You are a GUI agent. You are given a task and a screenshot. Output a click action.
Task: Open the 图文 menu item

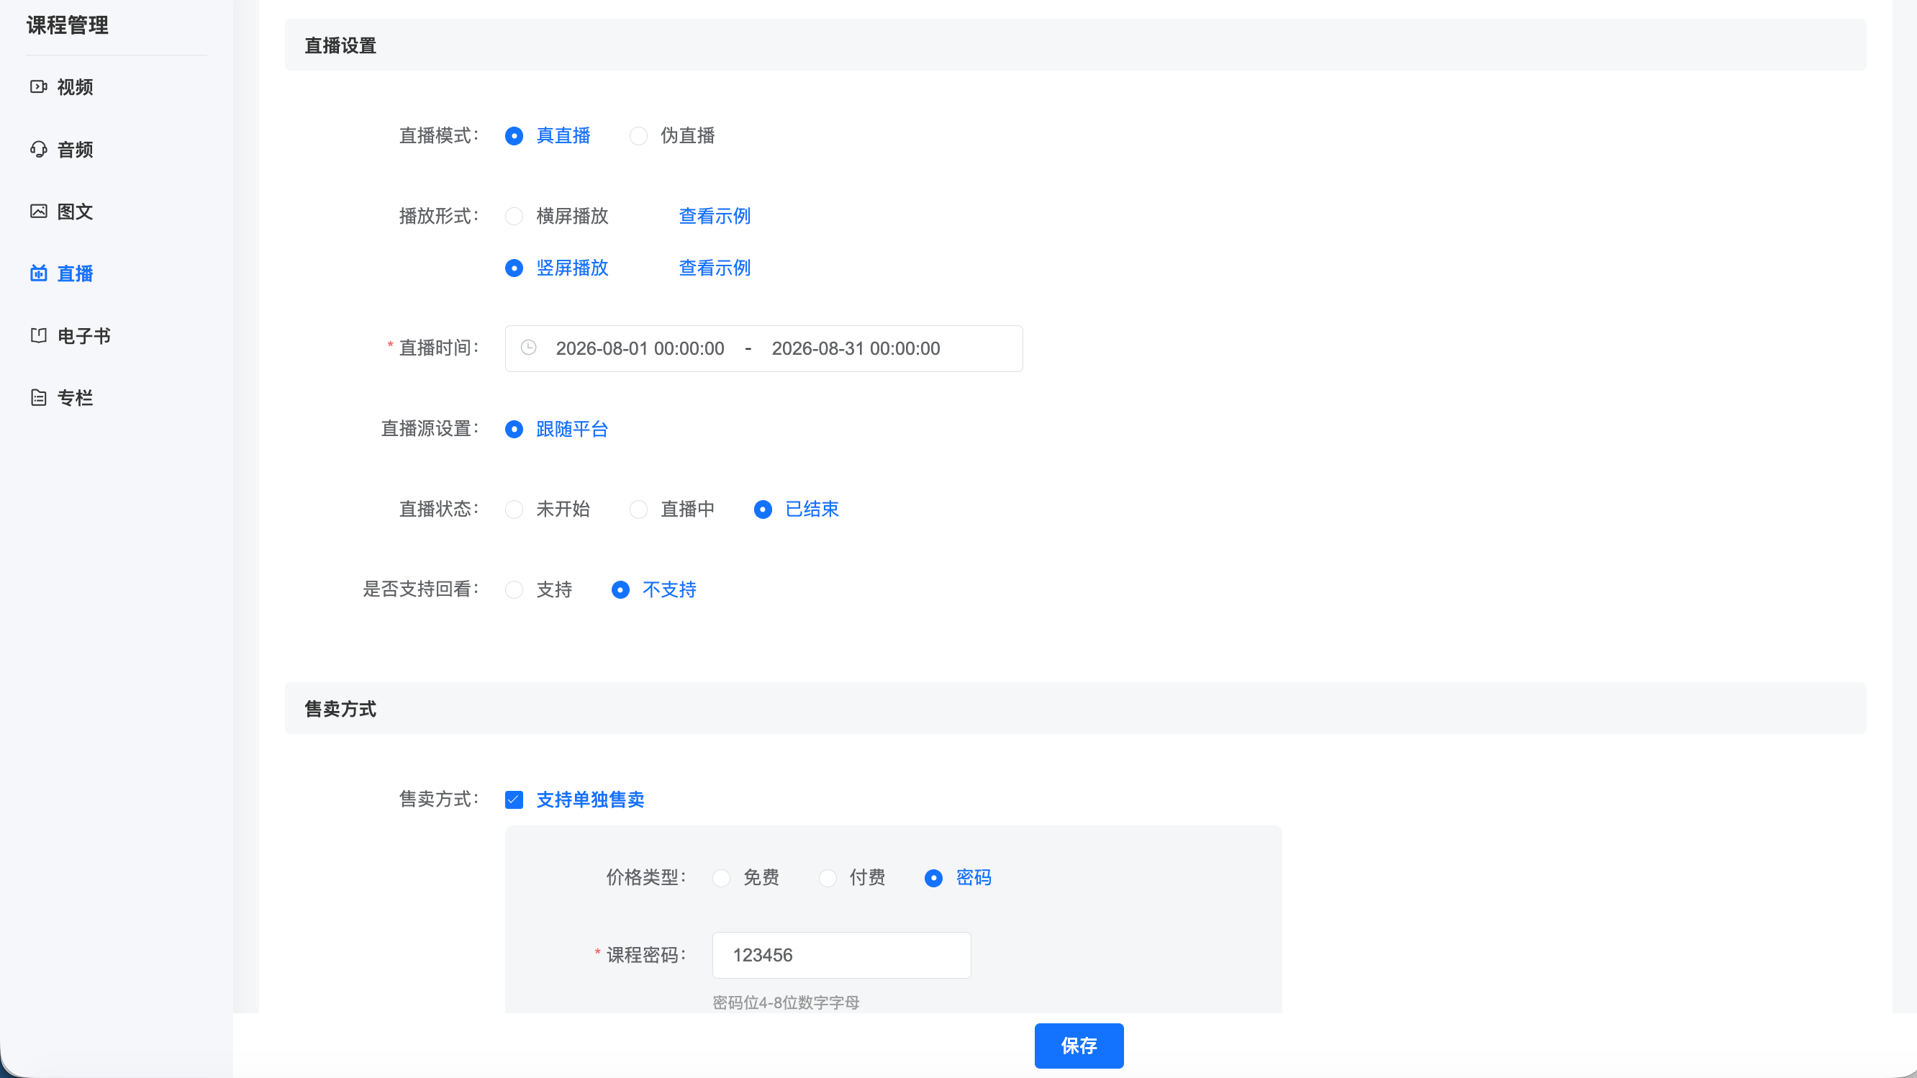pos(75,212)
